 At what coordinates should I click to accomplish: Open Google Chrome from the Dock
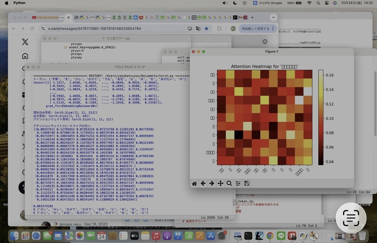pos(270,236)
